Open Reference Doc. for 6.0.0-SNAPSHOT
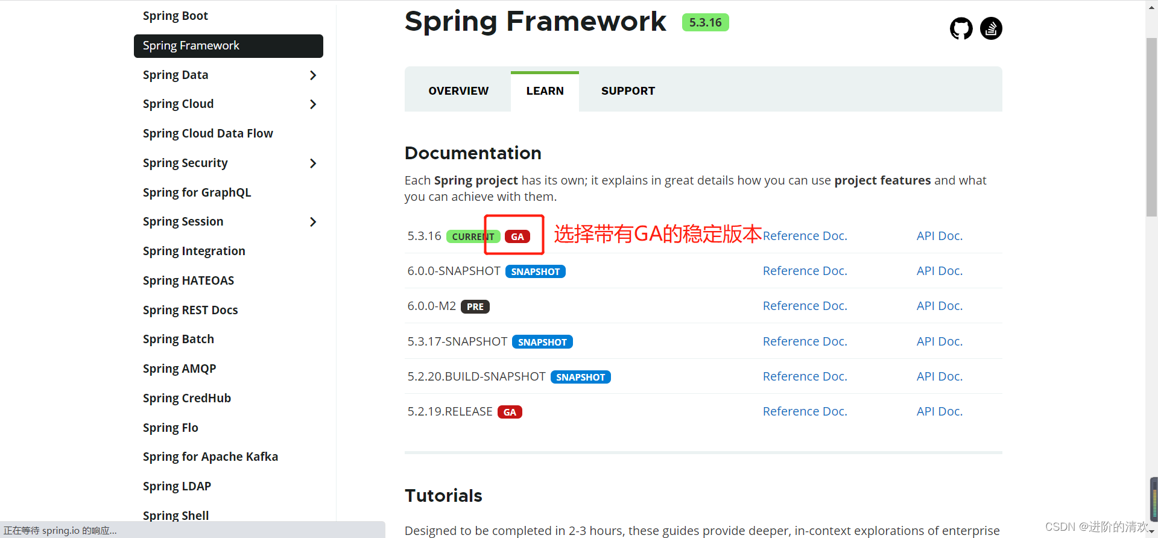This screenshot has height=538, width=1158. tap(805, 271)
